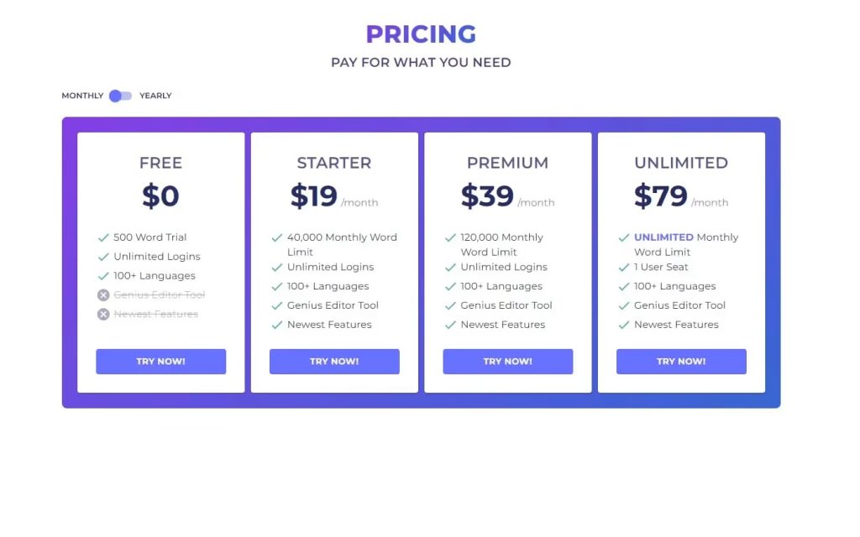The height and width of the screenshot is (537, 860).
Task: Click the checkmark beside 120,000 Monthly Word Limit
Action: (x=450, y=237)
